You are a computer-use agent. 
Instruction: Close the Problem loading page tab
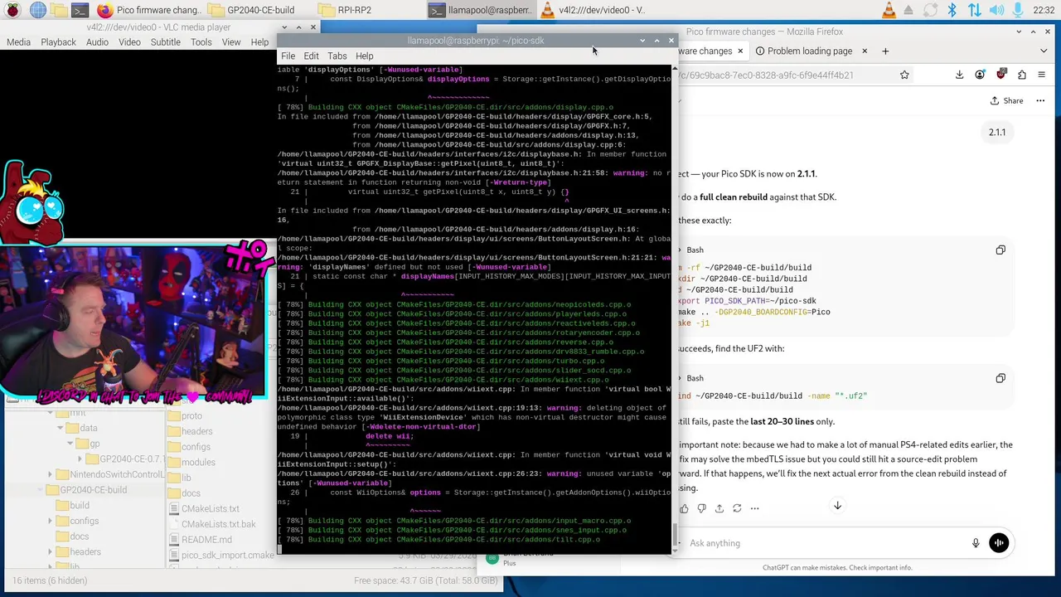(x=864, y=51)
